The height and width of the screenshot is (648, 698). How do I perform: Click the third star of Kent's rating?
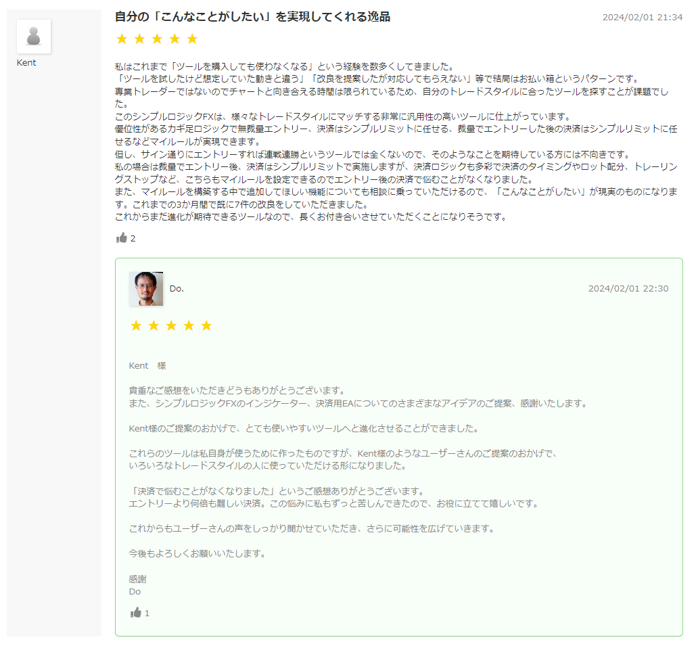(157, 39)
